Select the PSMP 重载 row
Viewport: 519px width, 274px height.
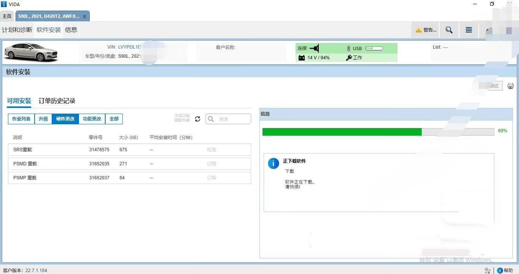click(x=130, y=178)
